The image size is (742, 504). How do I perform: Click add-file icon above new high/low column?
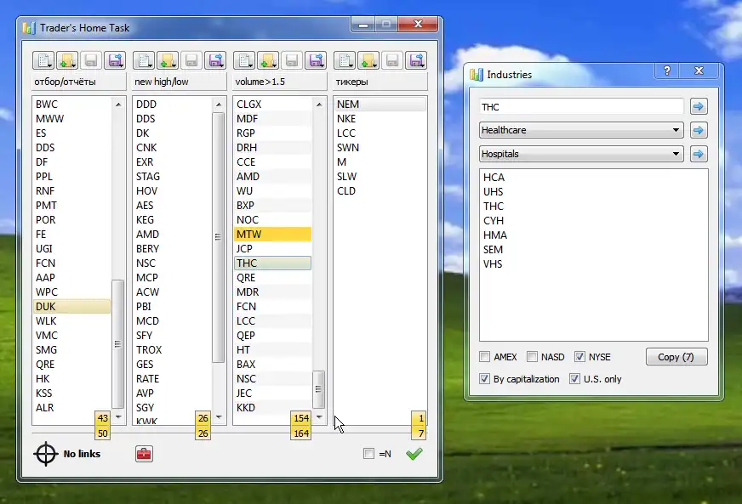point(168,60)
